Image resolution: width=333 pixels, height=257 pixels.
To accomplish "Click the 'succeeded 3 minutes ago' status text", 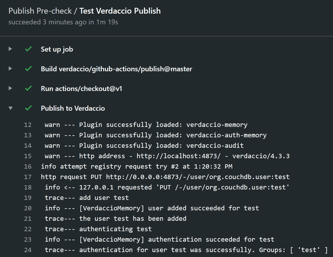I will pyautogui.click(x=47, y=22).
